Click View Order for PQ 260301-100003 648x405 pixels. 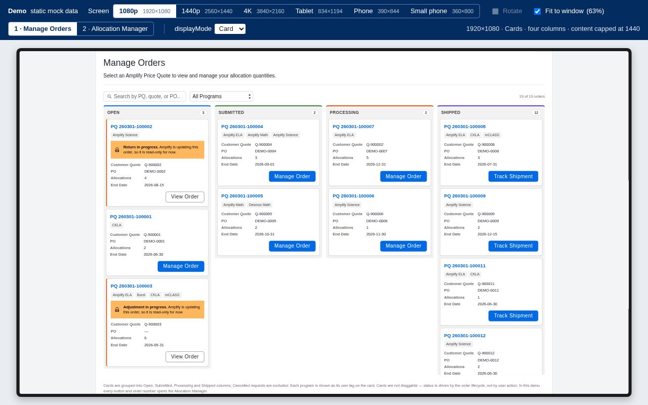click(185, 357)
